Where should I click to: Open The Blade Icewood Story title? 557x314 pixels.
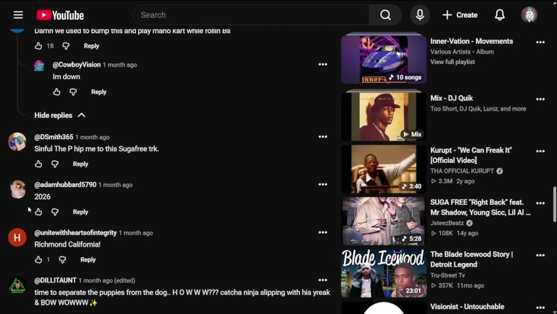coord(472,259)
